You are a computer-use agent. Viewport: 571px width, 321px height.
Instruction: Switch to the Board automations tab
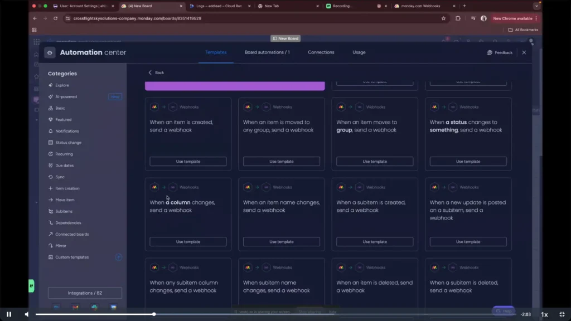click(267, 52)
